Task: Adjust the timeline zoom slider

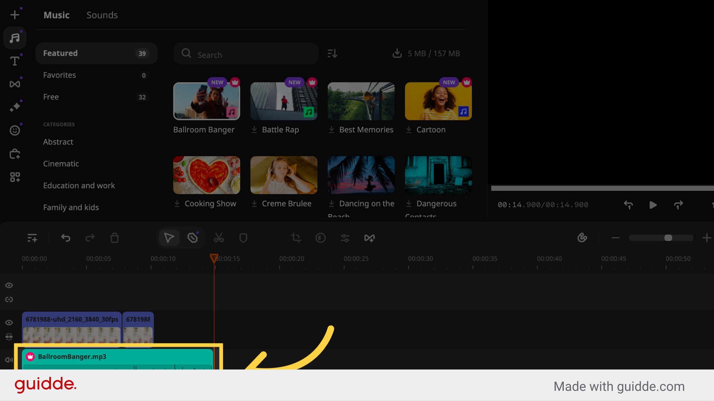Action: (668, 238)
